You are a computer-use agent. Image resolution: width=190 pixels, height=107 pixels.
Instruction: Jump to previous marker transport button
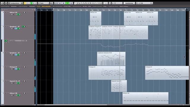(x=55, y=3)
